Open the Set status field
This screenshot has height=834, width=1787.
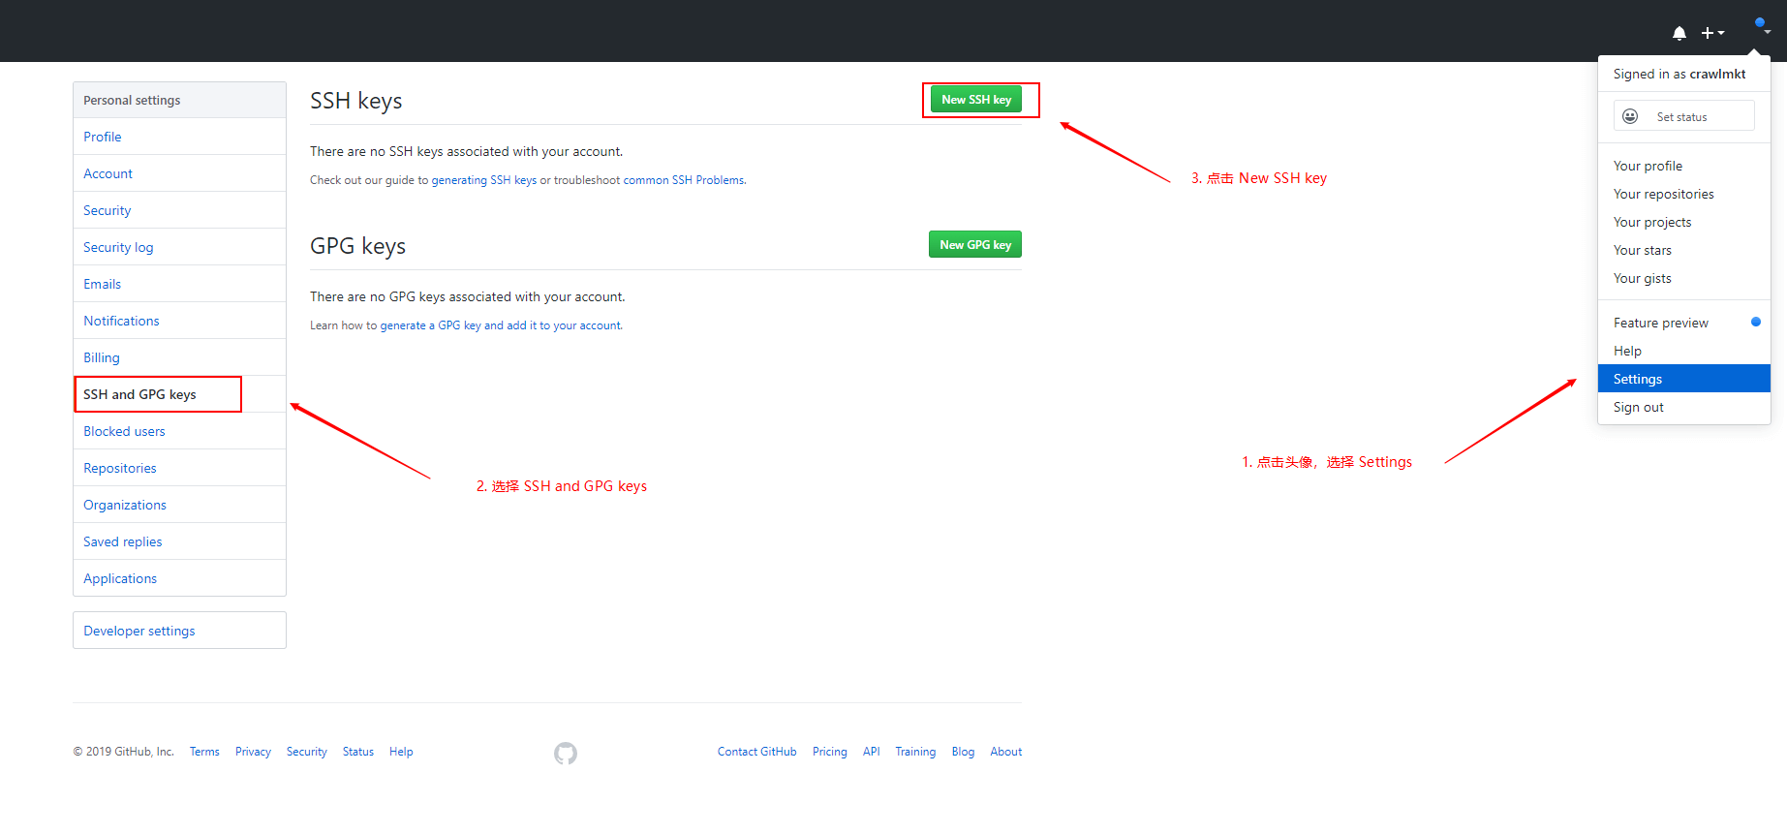click(1684, 116)
